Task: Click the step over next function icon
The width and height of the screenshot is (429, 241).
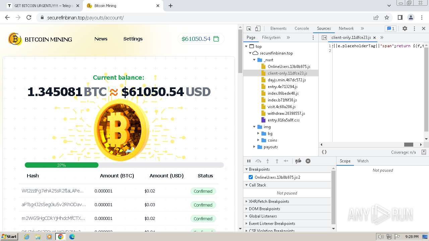Action: 258,161
